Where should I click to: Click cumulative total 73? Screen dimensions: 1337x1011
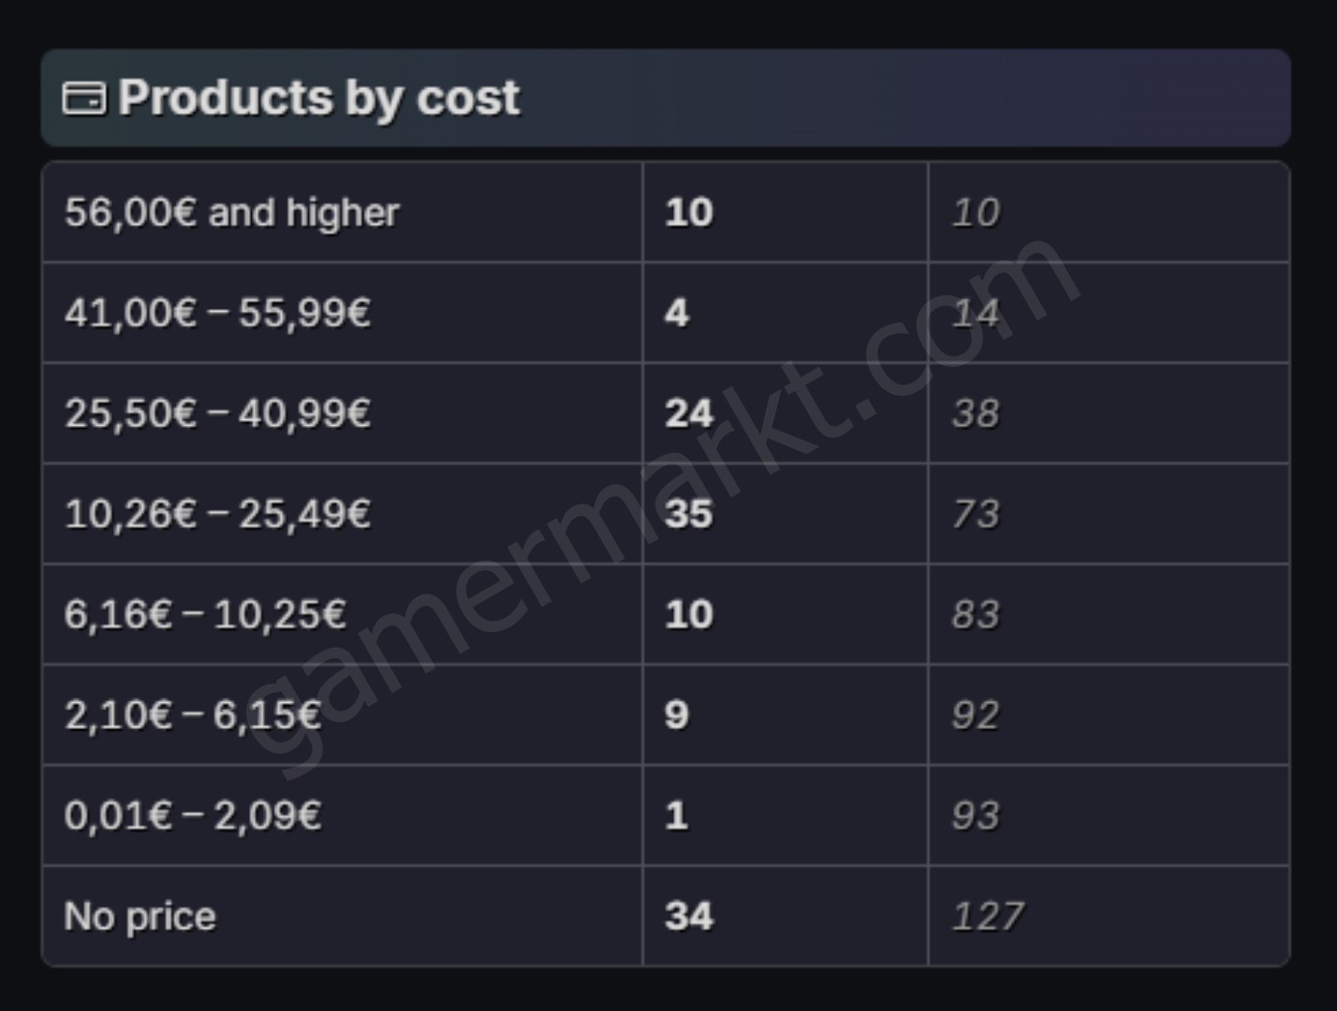pos(976,514)
